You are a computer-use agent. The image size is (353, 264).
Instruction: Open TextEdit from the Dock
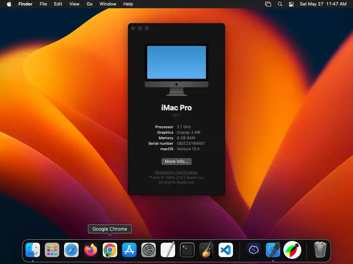coord(168,250)
